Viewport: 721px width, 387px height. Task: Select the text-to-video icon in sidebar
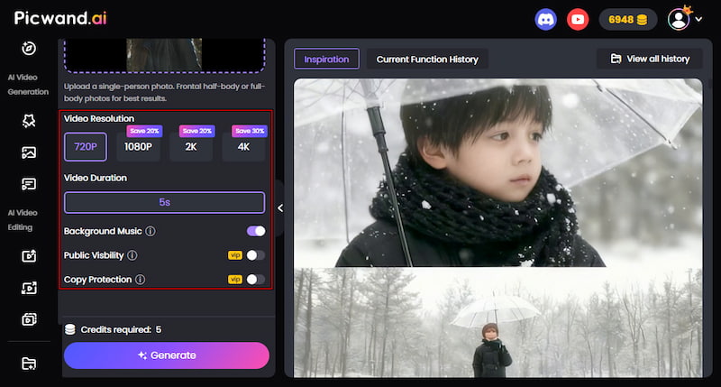point(29,184)
